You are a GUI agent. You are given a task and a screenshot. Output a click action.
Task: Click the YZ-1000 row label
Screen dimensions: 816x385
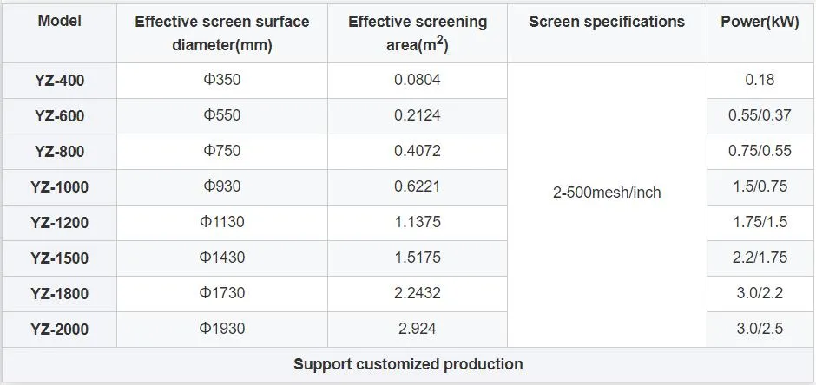pyautogui.click(x=59, y=186)
